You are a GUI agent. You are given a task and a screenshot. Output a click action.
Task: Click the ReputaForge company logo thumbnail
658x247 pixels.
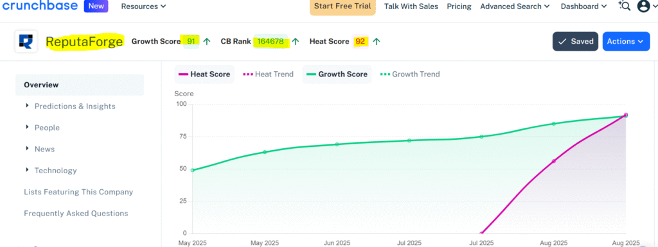(x=26, y=42)
